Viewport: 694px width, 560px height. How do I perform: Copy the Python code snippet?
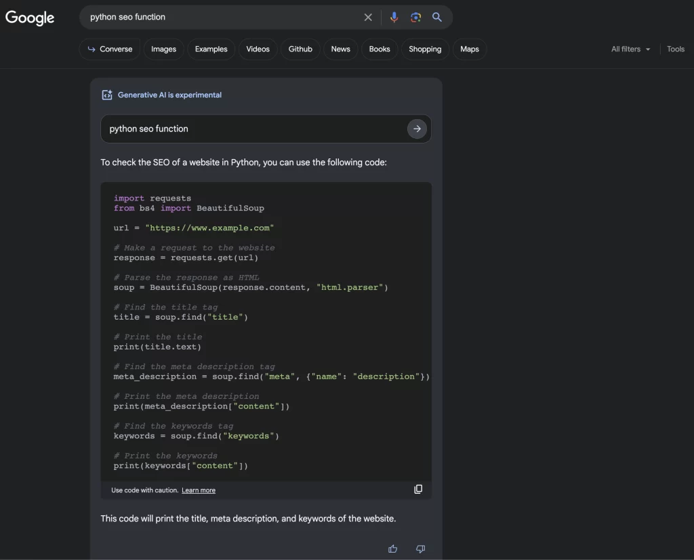(418, 488)
